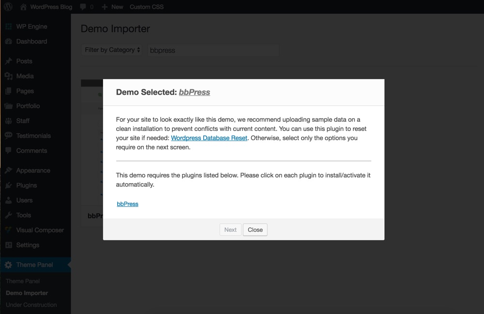Click the Posts pushpin icon

9,61
